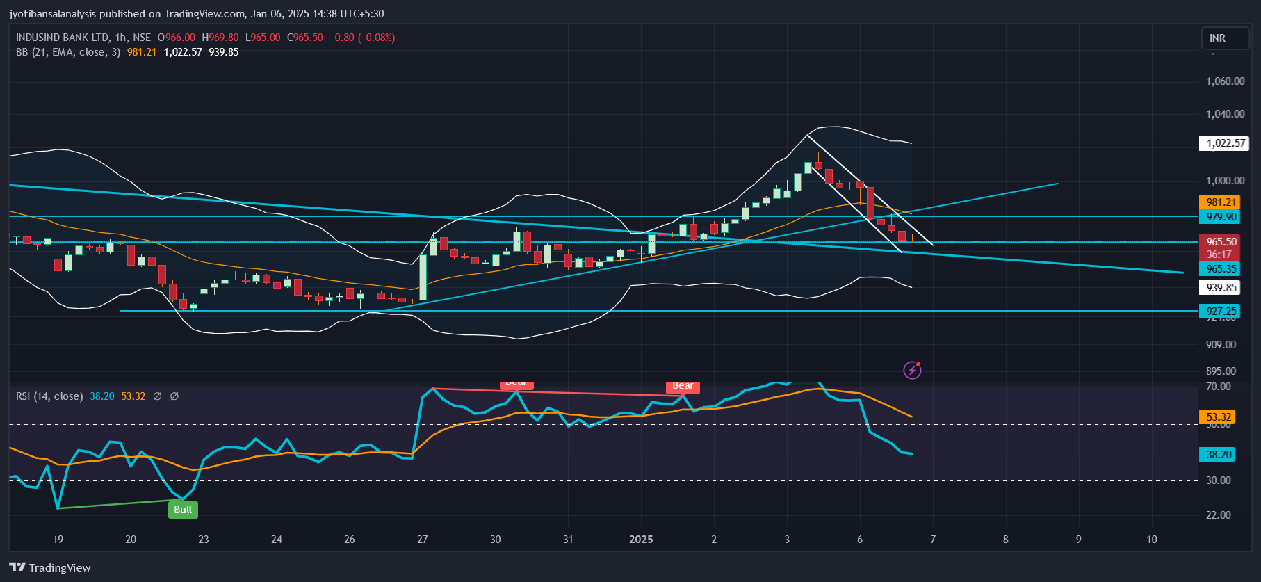1261x582 pixels.
Task: Click the BB (21, EMA, close, 3) indicator legend
Action: [x=68, y=52]
